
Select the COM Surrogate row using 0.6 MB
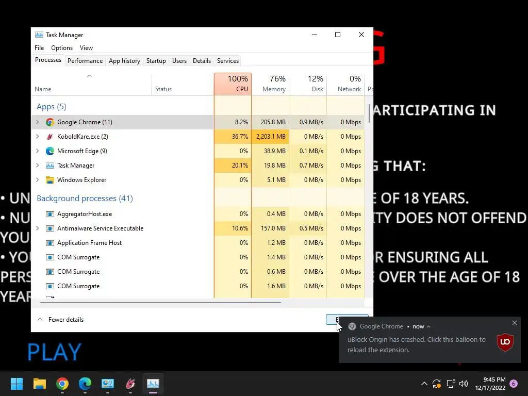click(198, 272)
